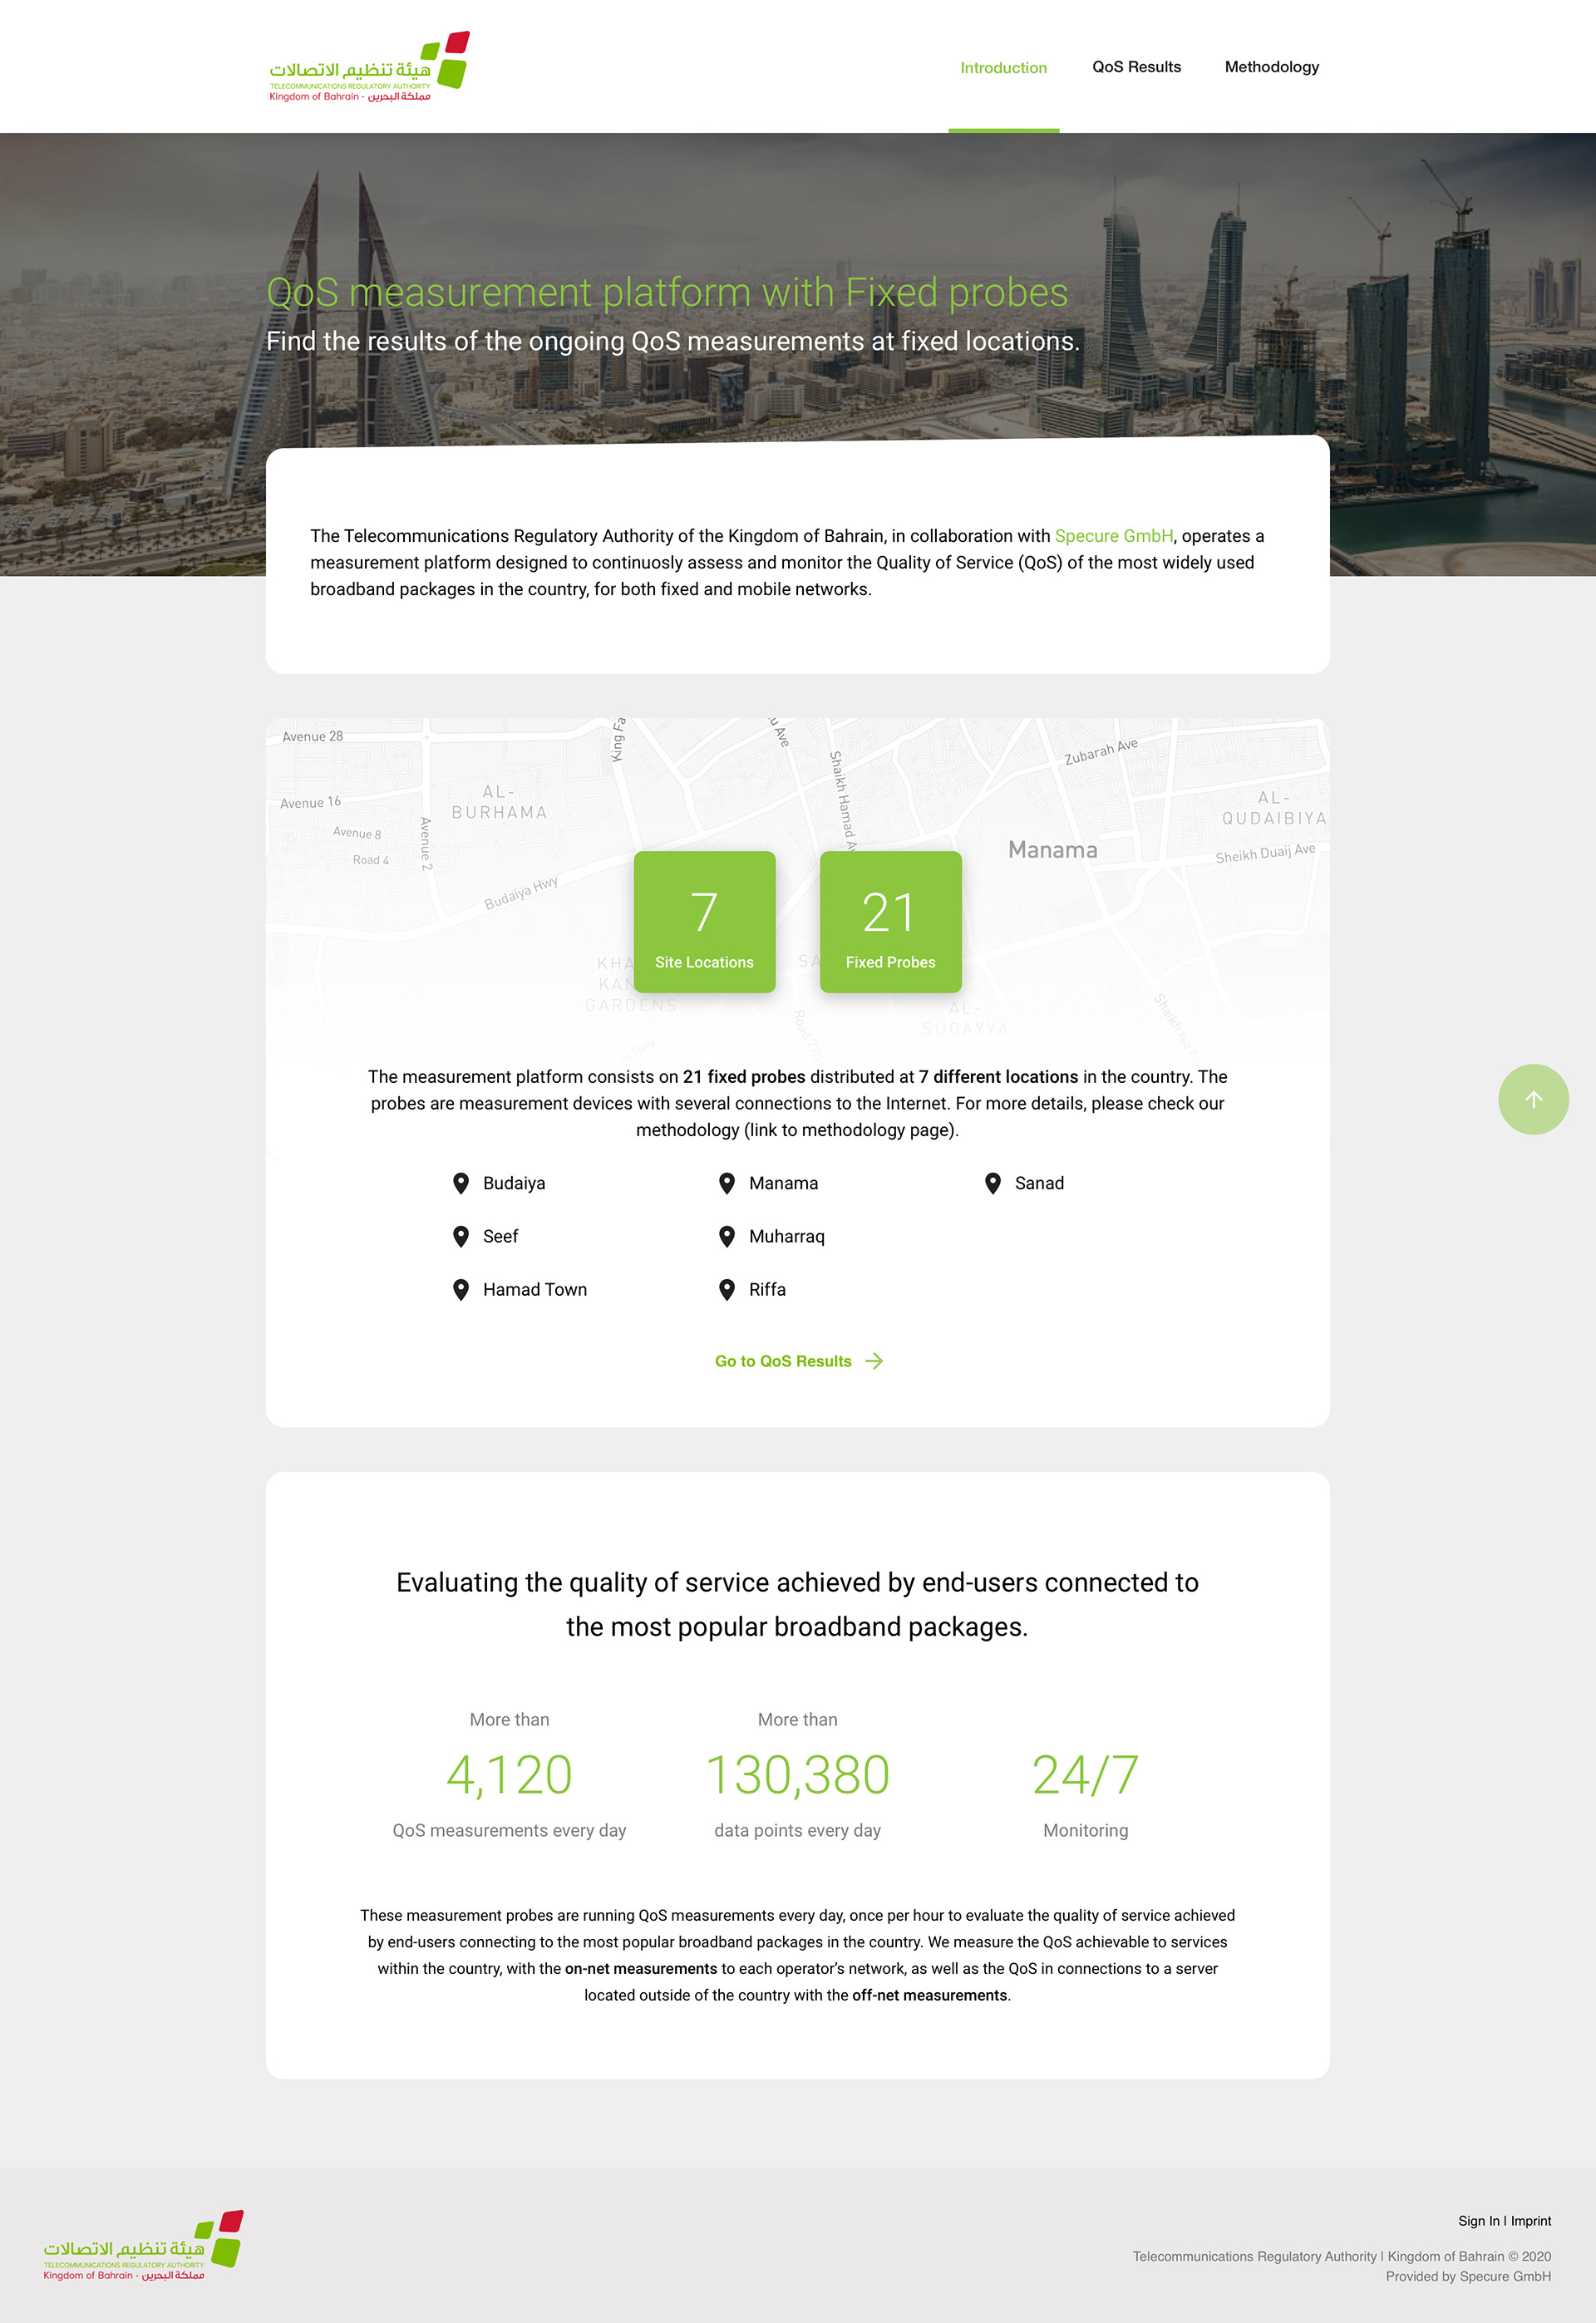The height and width of the screenshot is (2323, 1596).
Task: Switch to the QoS Results tab
Action: coord(1136,67)
